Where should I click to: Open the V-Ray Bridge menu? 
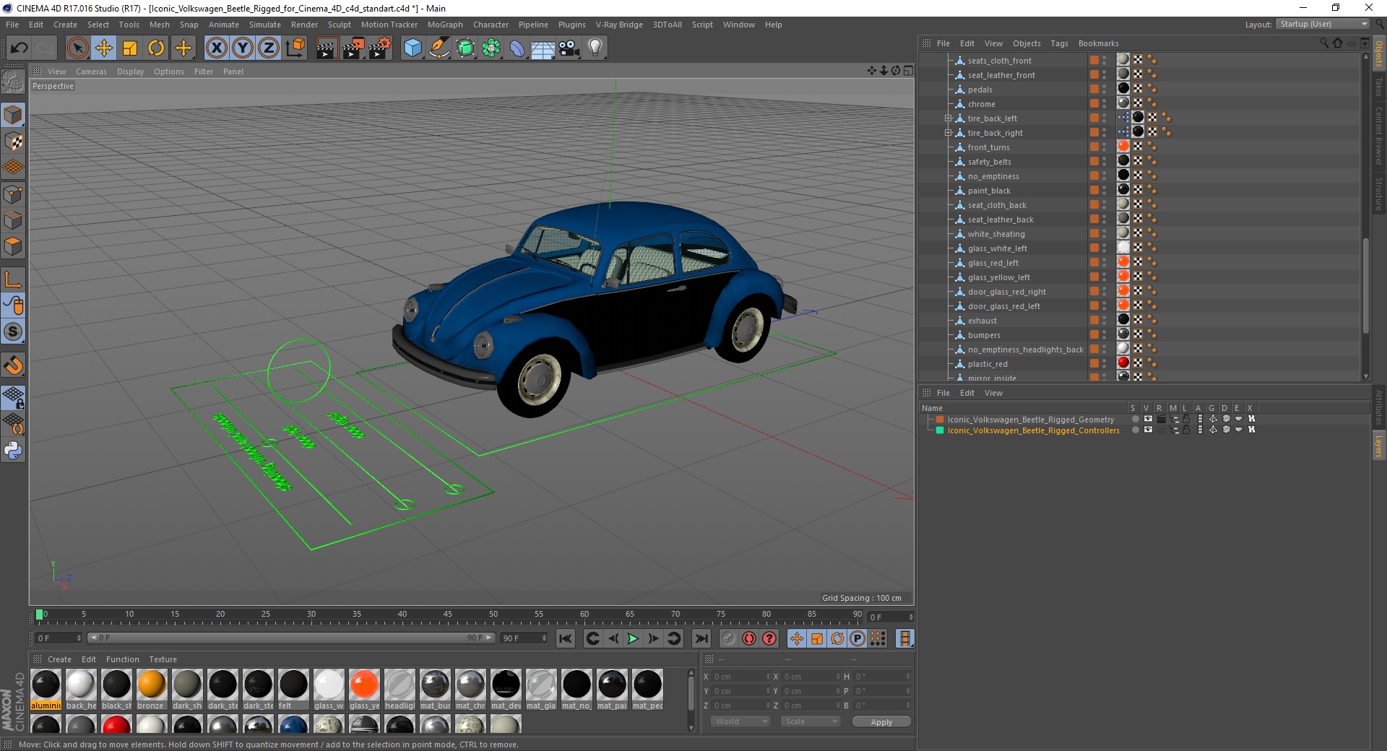(x=619, y=25)
